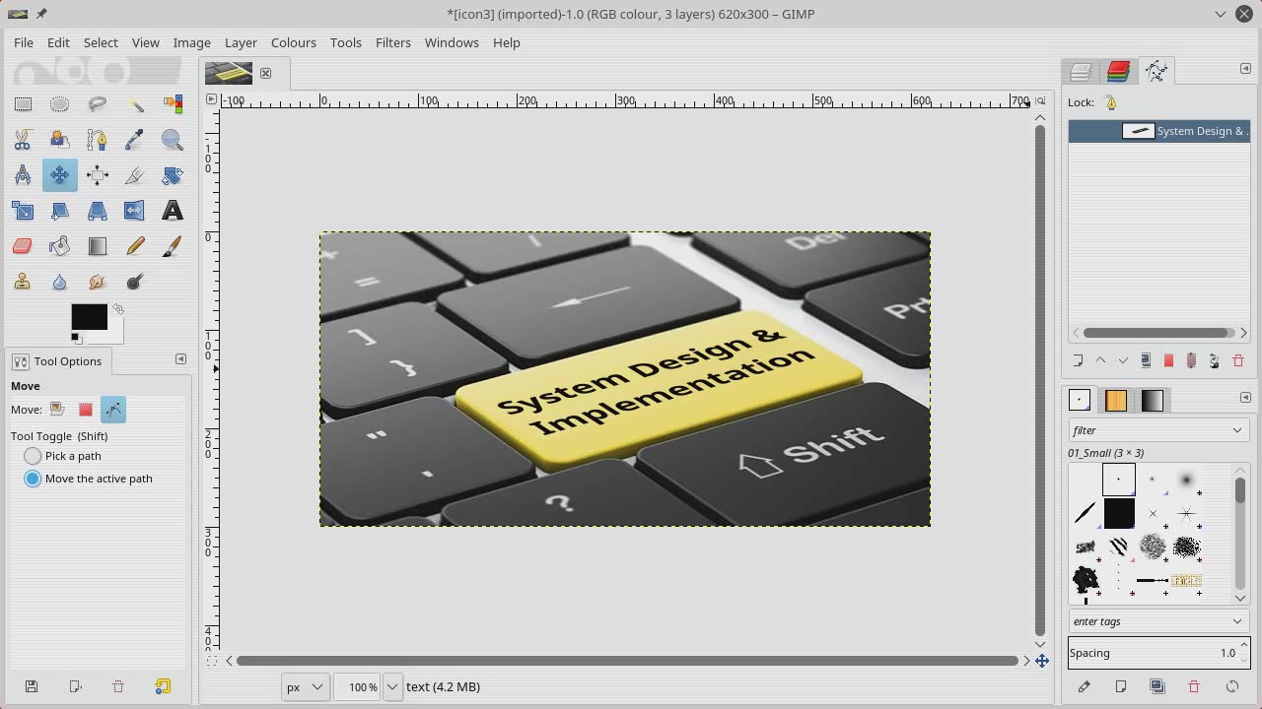Open Paths dock configuration menu button
The height and width of the screenshot is (709, 1262).
coord(1245,69)
